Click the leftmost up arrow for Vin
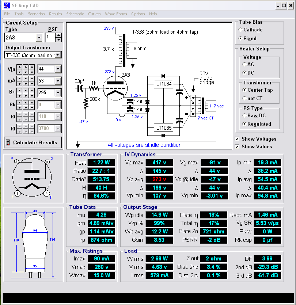Screen dimensions: 296x305 pos(19,67)
